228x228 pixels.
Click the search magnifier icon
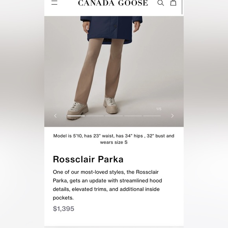click(x=161, y=3)
